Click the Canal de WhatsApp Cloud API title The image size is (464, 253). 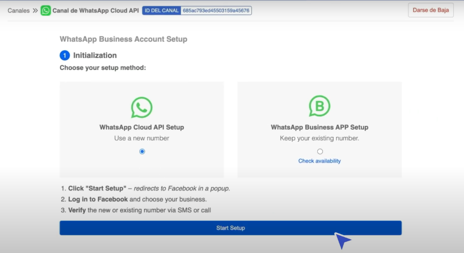coord(96,11)
